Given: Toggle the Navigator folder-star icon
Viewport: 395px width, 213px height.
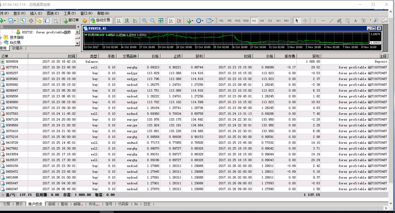Looking at the screenshot, I should (39, 21).
